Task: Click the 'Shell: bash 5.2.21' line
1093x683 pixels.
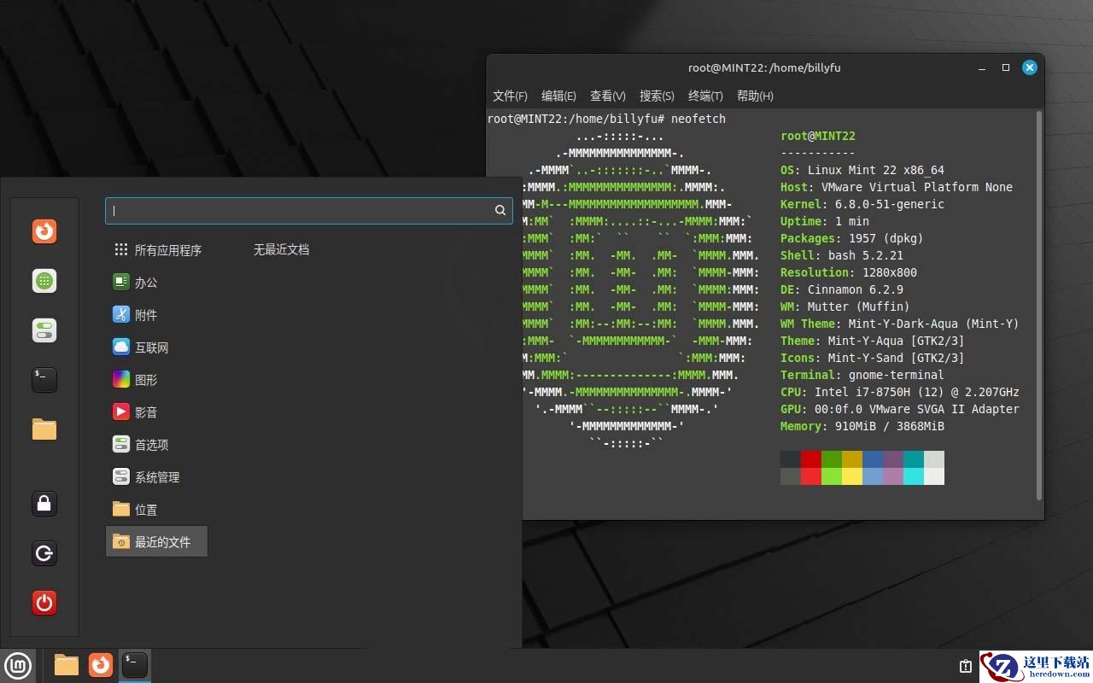Action: (x=842, y=255)
